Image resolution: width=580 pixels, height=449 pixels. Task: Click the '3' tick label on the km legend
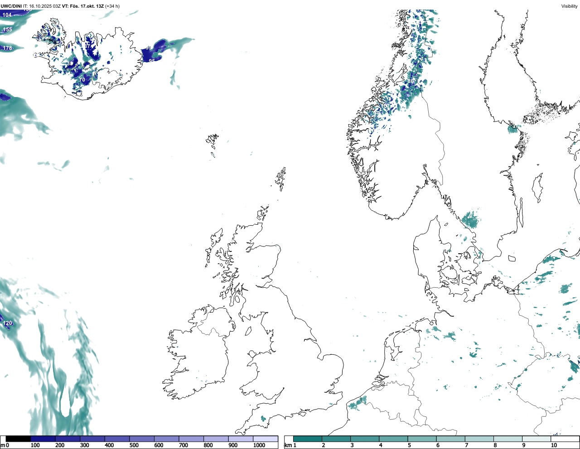(x=352, y=445)
